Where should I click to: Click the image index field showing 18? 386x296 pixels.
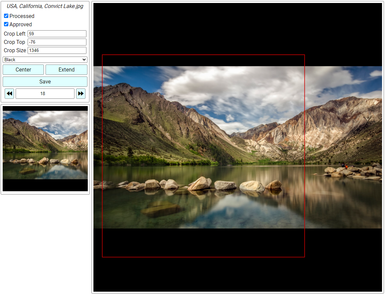(45, 94)
